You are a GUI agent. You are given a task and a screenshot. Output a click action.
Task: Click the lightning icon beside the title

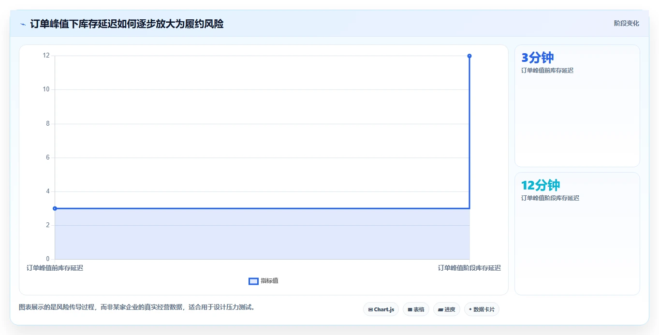point(23,24)
